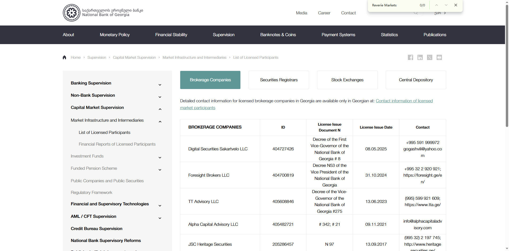Click the National Bank of Georgia logo
509x251 pixels.
point(72,13)
